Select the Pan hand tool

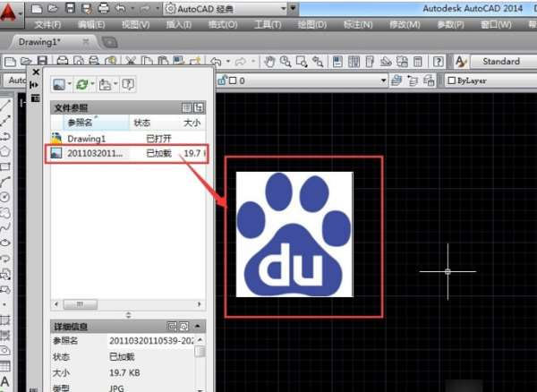(x=269, y=62)
